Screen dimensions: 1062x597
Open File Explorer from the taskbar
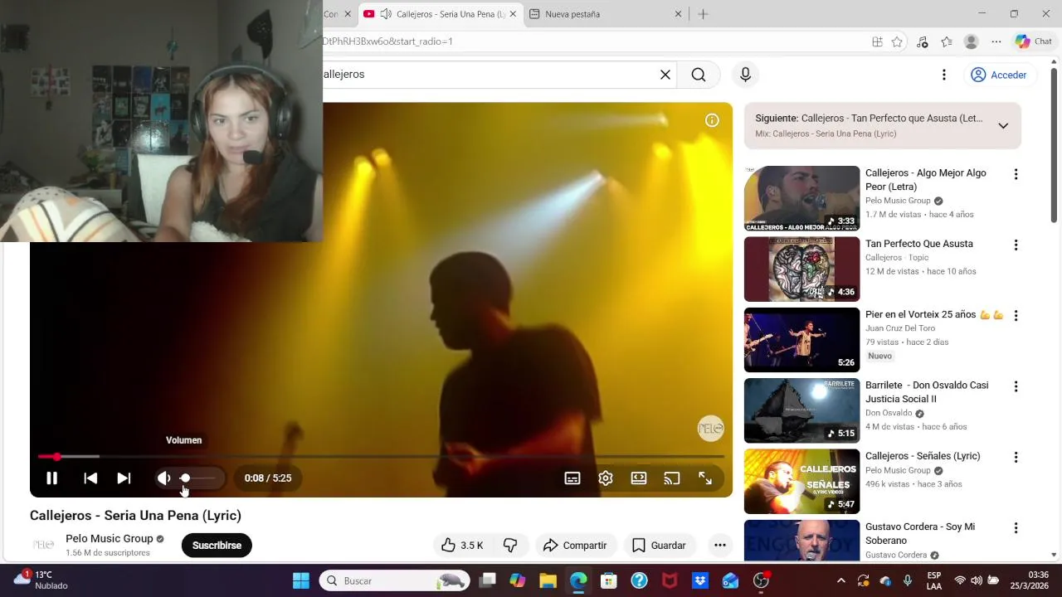[548, 580]
